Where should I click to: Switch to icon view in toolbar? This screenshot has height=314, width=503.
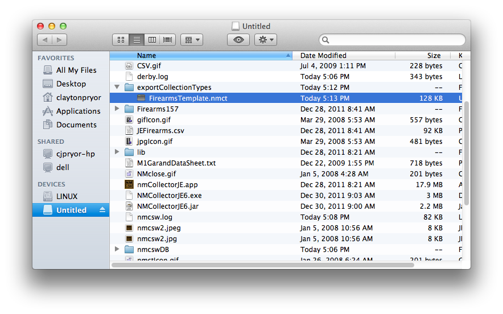(121, 40)
